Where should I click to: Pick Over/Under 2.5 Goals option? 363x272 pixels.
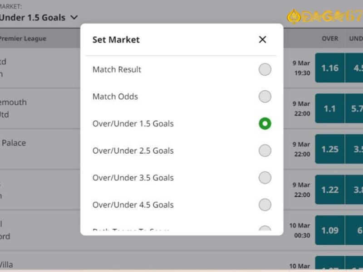click(265, 151)
